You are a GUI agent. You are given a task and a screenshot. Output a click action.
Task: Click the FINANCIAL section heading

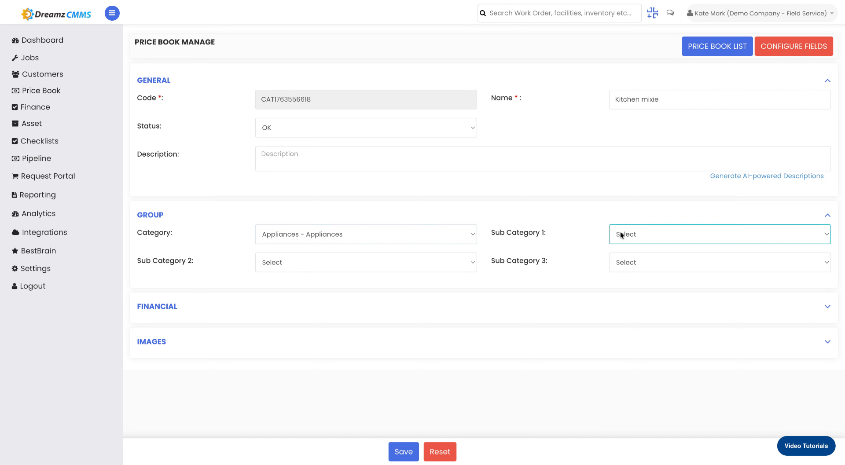(x=157, y=307)
